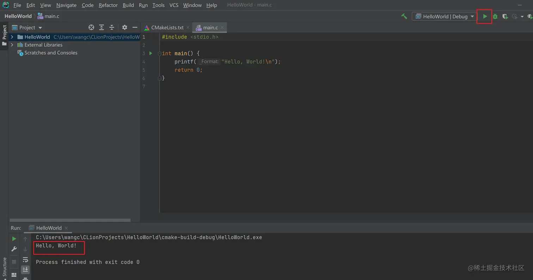Viewport: 533px width, 280px height.
Task: Open the Edit menu
Action: (x=31, y=5)
